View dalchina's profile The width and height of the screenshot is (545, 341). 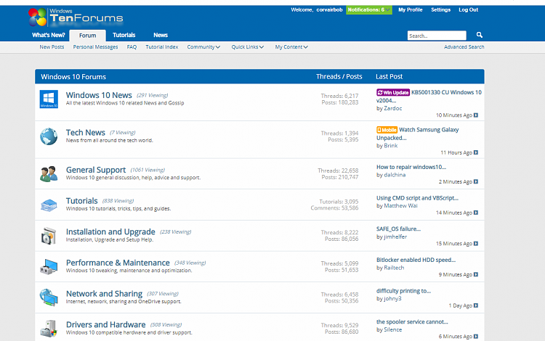click(x=395, y=175)
